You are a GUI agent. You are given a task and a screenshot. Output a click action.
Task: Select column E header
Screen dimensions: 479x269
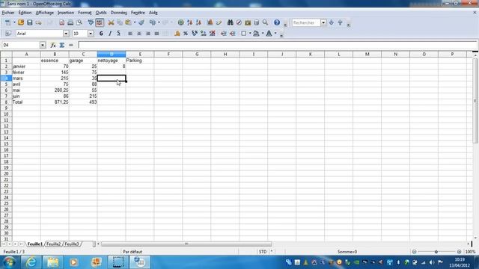click(x=140, y=55)
